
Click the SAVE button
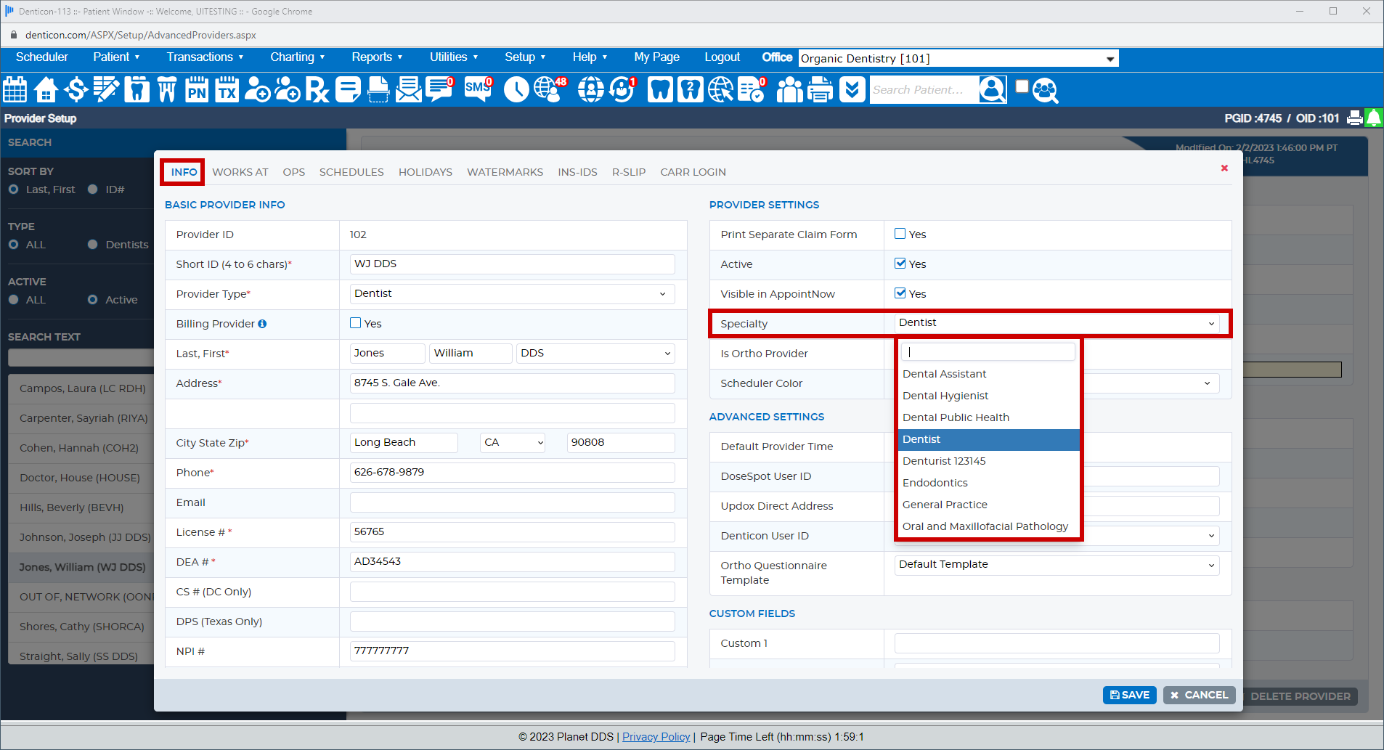(x=1130, y=695)
